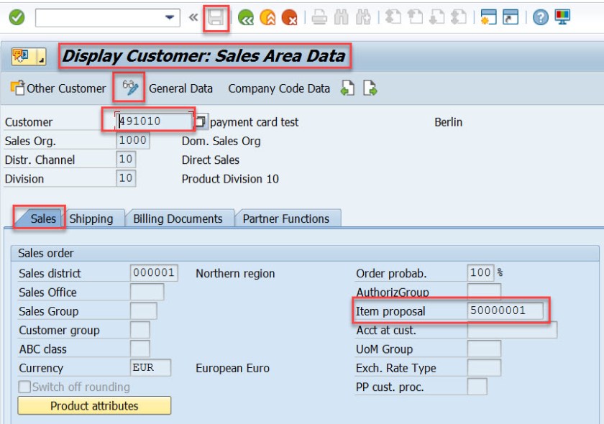Screen dimensions: 604x424
Task: Click the Last Page icon
Action: (459, 18)
